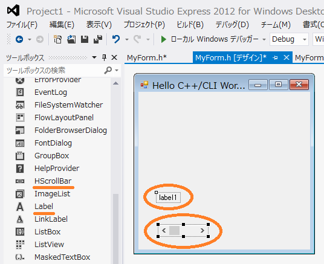Viewport: 324px width, 264px height.
Task: Close the toolbox panel
Action: click(x=114, y=57)
